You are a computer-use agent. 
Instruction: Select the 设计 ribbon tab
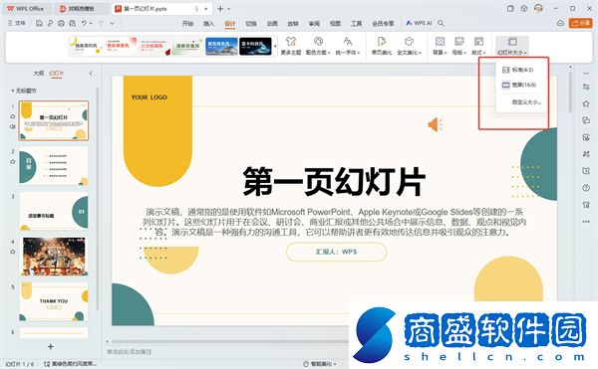pyautogui.click(x=230, y=24)
